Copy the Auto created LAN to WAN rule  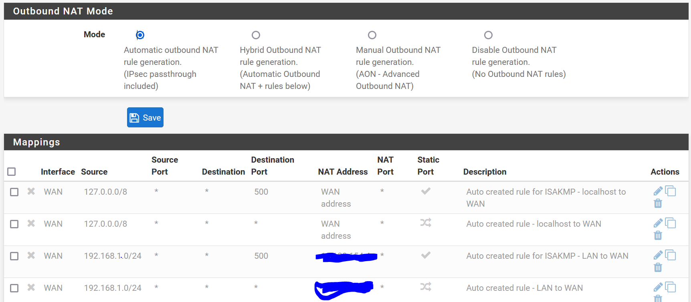coord(671,287)
